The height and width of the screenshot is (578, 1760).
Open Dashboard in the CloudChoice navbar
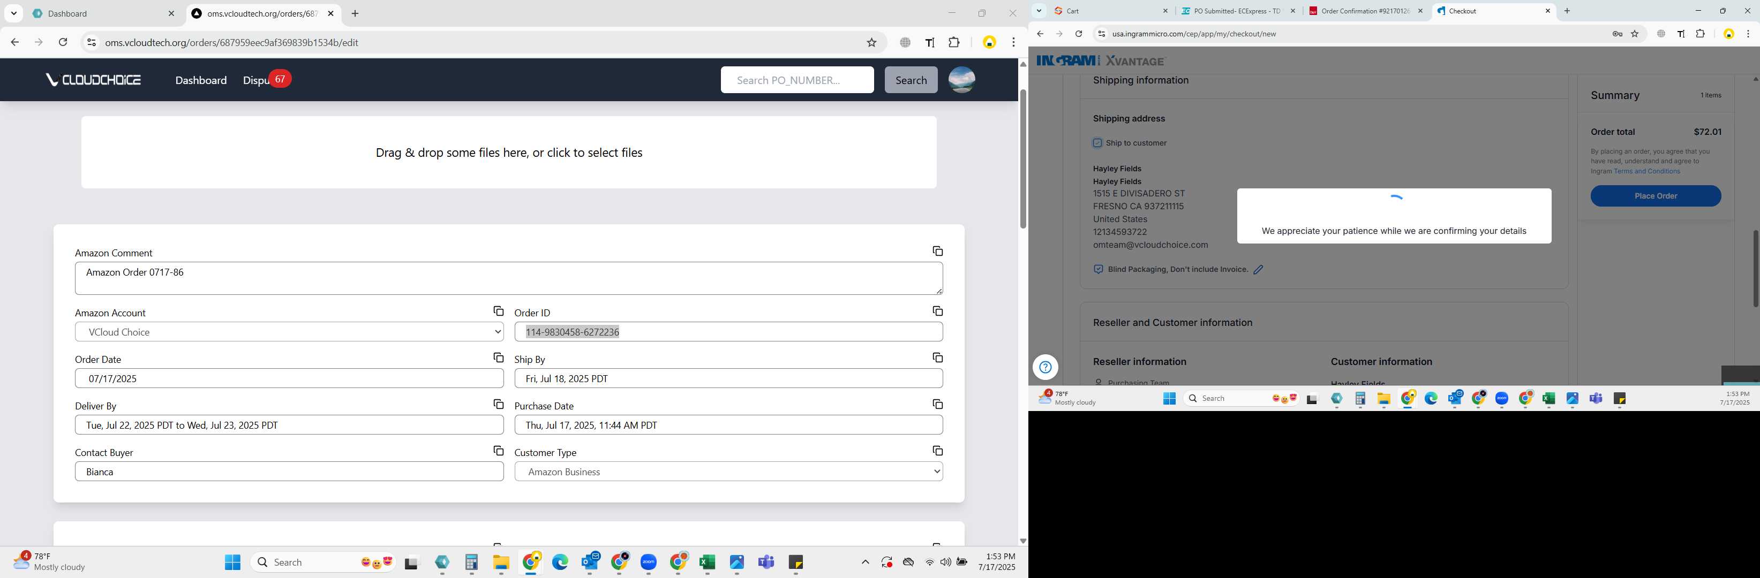point(201,80)
